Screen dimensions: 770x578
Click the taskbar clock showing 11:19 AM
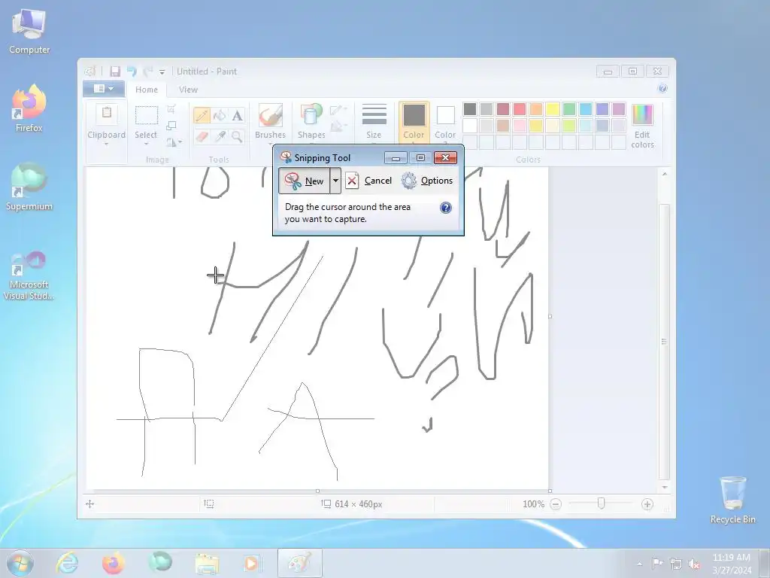[x=732, y=563]
